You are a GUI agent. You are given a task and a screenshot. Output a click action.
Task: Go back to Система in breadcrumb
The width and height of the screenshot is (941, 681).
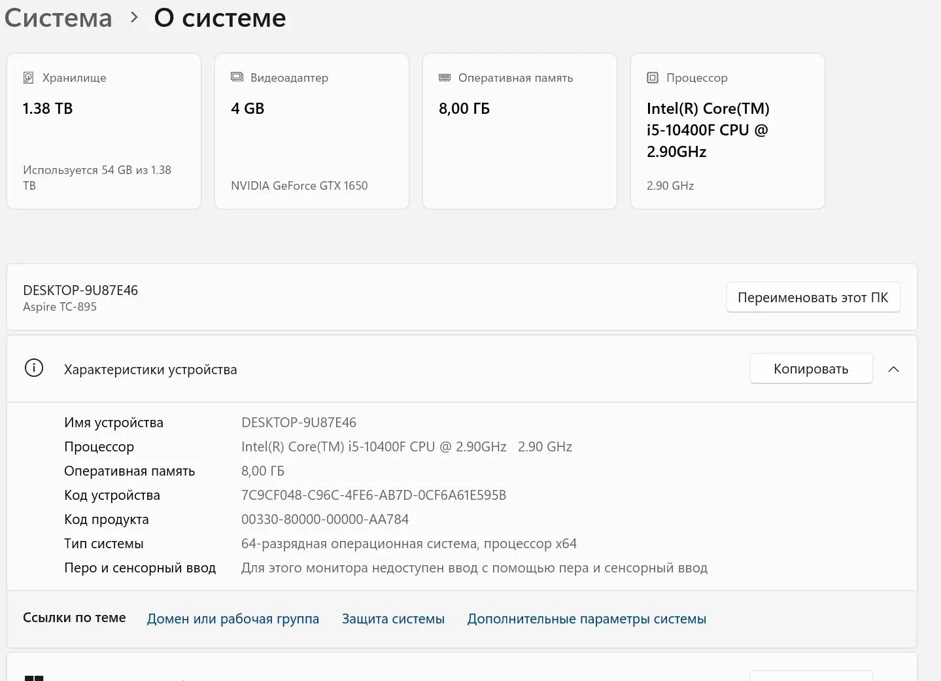click(58, 18)
